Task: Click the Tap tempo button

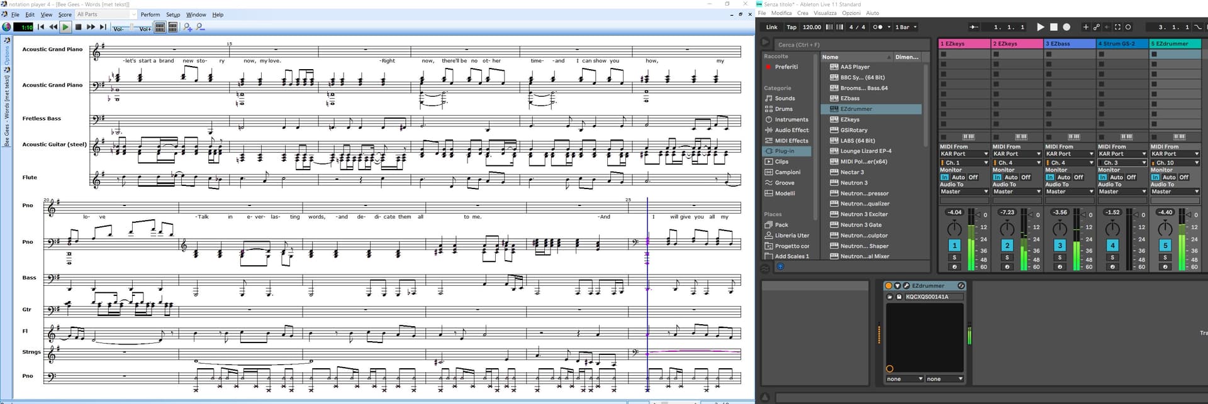Action: 791,27
